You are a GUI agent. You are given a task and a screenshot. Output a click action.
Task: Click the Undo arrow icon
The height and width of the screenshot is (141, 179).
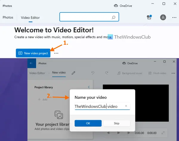point(93,73)
